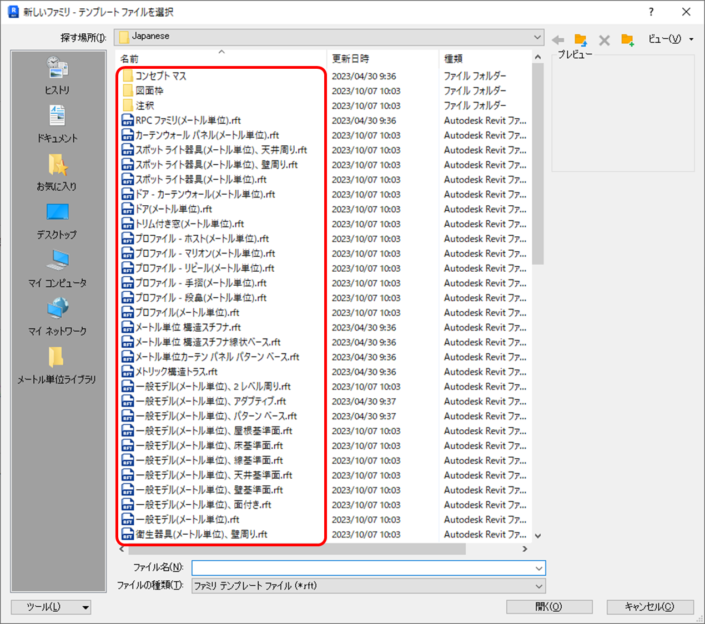705x624 pixels.
Task: Open the ビュー(V) view options dropdown
Action: [671, 39]
